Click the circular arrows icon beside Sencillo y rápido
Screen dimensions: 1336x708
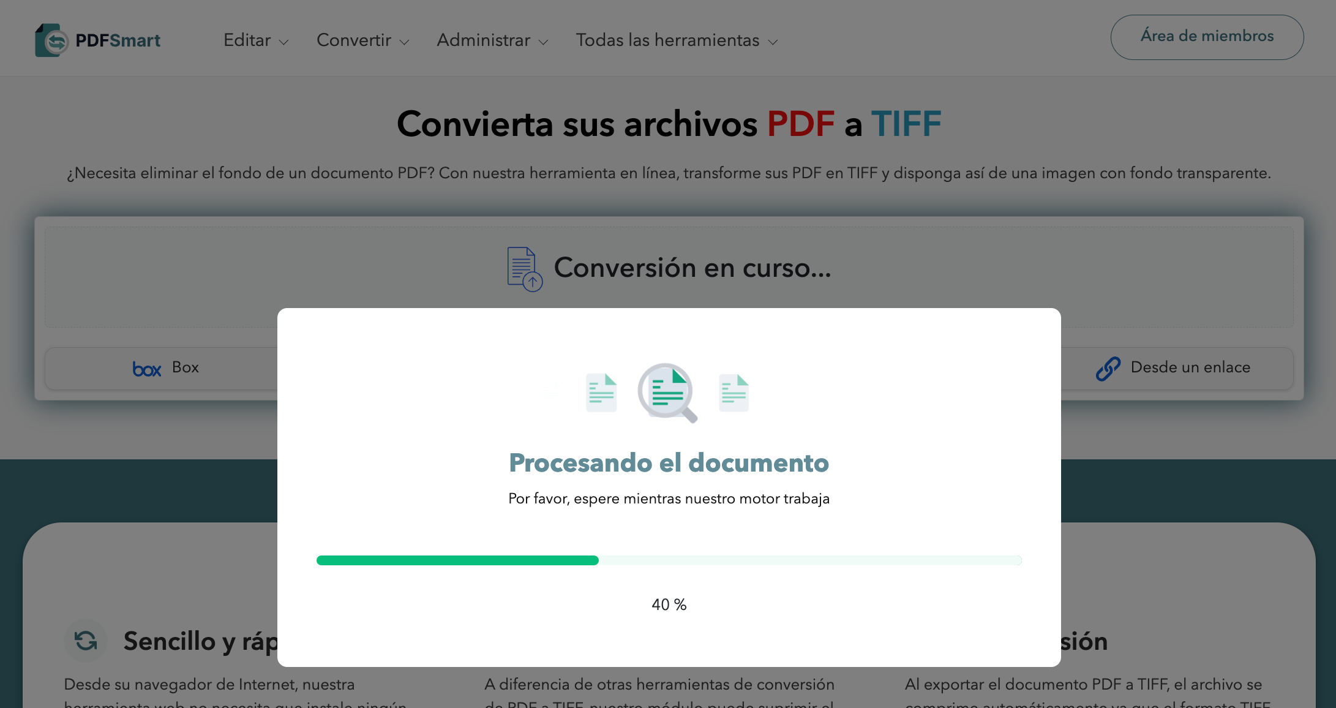(86, 641)
